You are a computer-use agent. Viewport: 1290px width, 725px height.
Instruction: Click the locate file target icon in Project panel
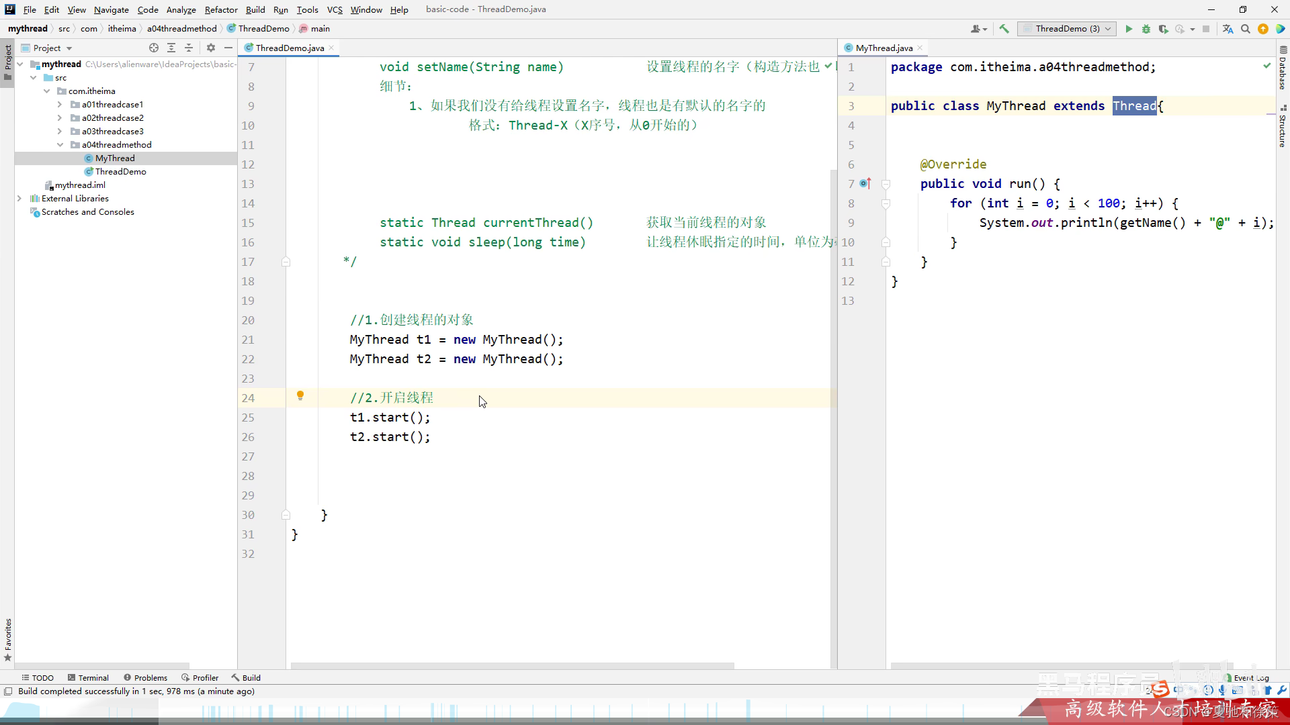(x=154, y=48)
